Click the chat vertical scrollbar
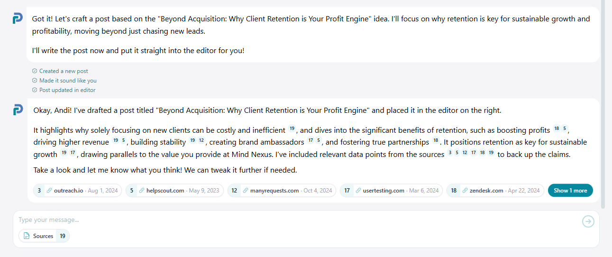This screenshot has height=257, width=612. click(603, 104)
